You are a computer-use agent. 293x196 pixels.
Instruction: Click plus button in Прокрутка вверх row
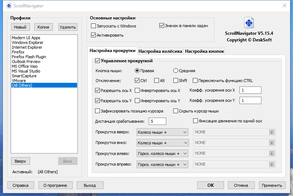(271, 132)
